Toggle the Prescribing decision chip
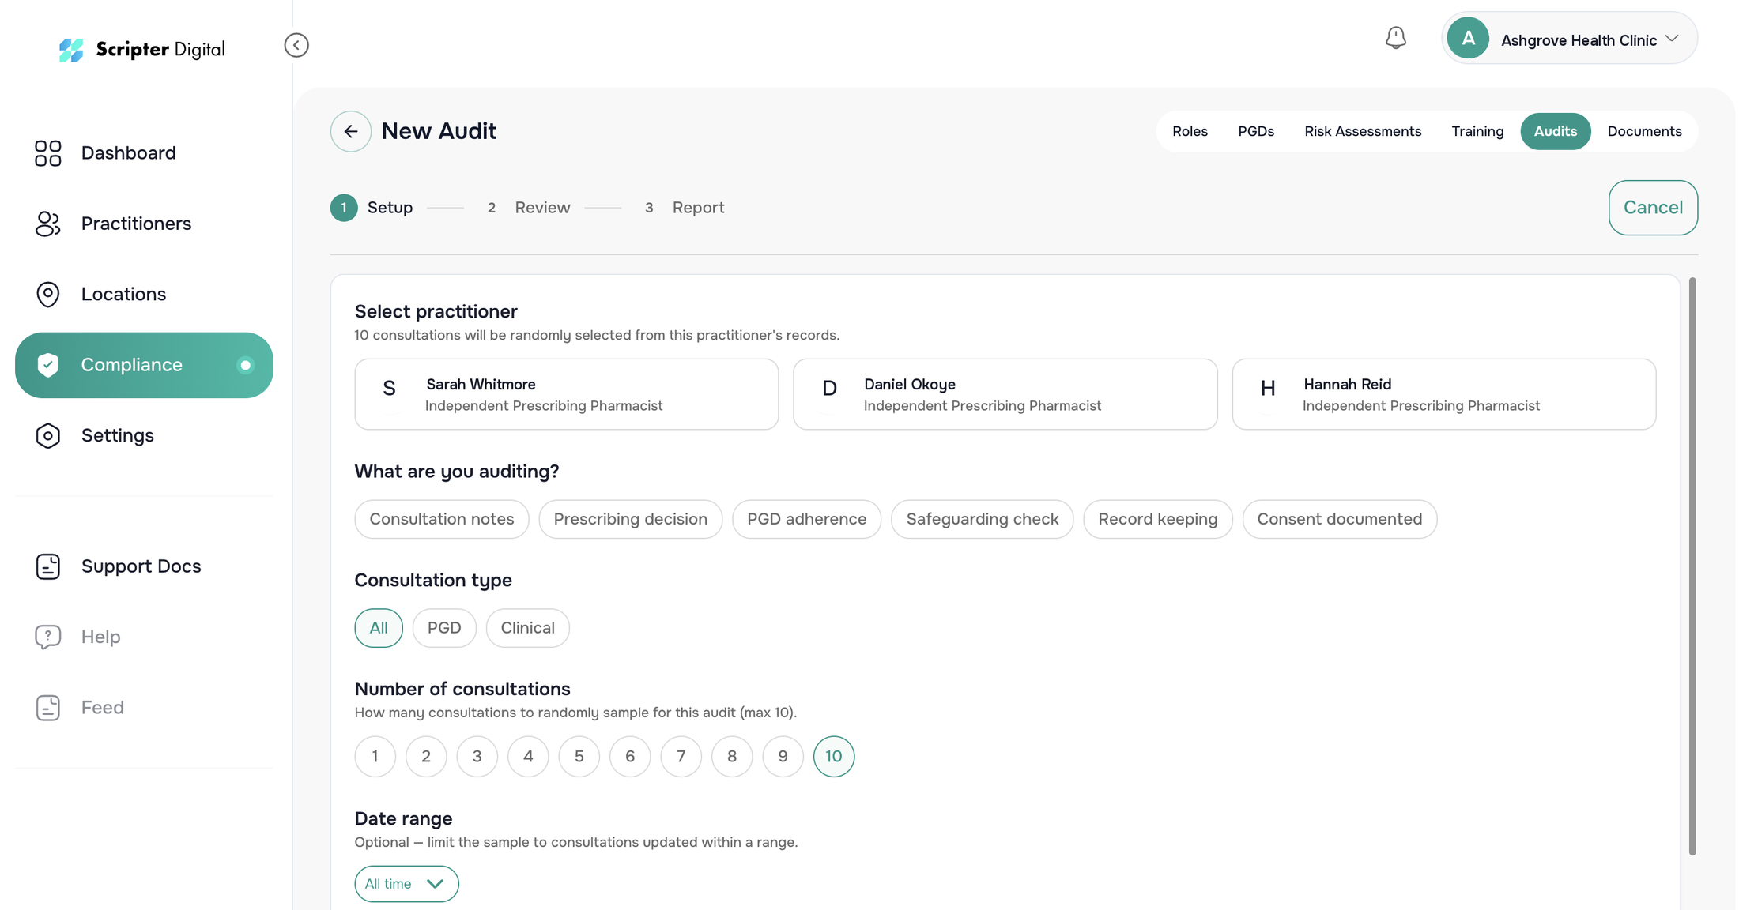The image size is (1739, 910). [631, 519]
